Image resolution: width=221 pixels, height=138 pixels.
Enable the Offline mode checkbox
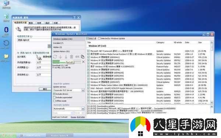click(55, 101)
